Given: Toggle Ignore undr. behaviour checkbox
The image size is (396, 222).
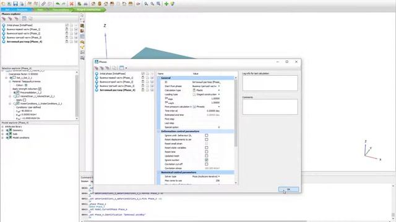Looking at the screenshot, I should tap(206, 136).
